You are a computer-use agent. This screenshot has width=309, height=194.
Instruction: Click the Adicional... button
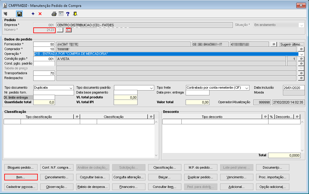pos(236,187)
